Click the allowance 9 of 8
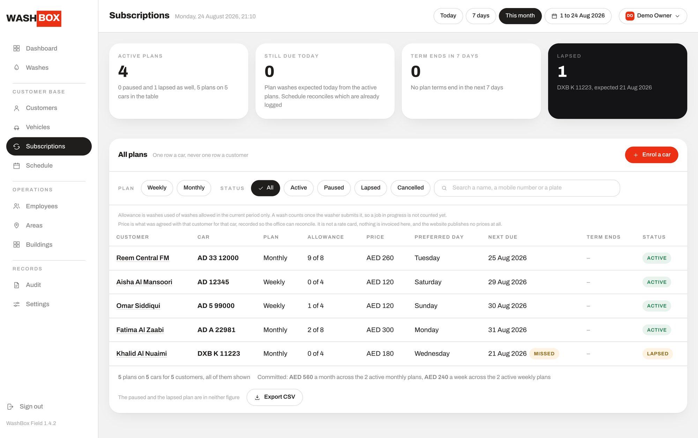 tap(315, 258)
